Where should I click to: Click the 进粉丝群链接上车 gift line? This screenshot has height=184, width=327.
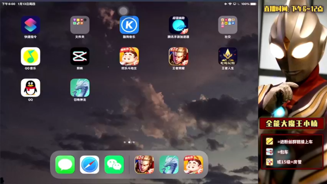(295, 142)
